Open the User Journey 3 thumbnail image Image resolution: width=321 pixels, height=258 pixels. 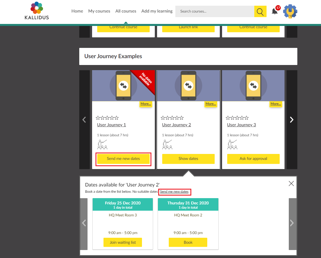[253, 86]
